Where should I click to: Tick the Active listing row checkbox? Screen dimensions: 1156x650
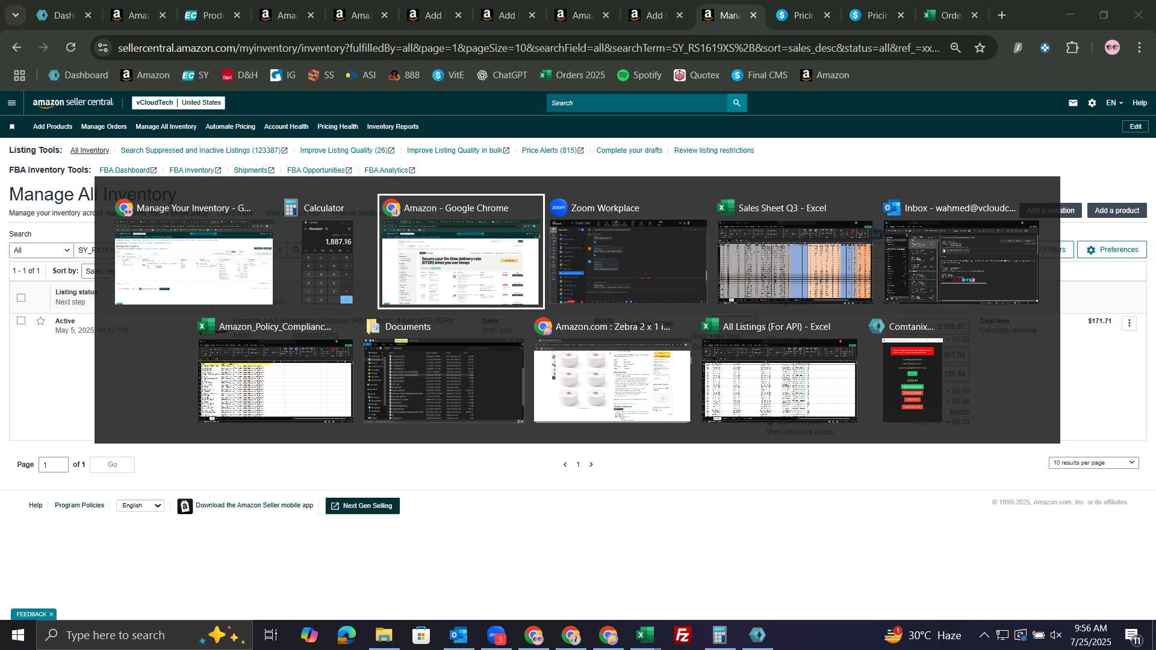tap(21, 320)
